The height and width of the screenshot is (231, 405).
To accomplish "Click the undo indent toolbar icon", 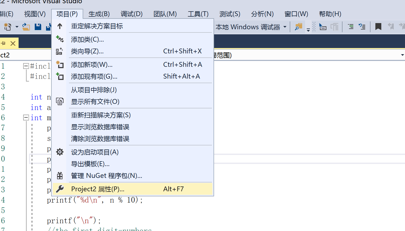I will click(x=362, y=27).
